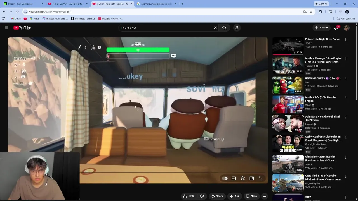Open the Maps bookmark

[x=34, y=19]
